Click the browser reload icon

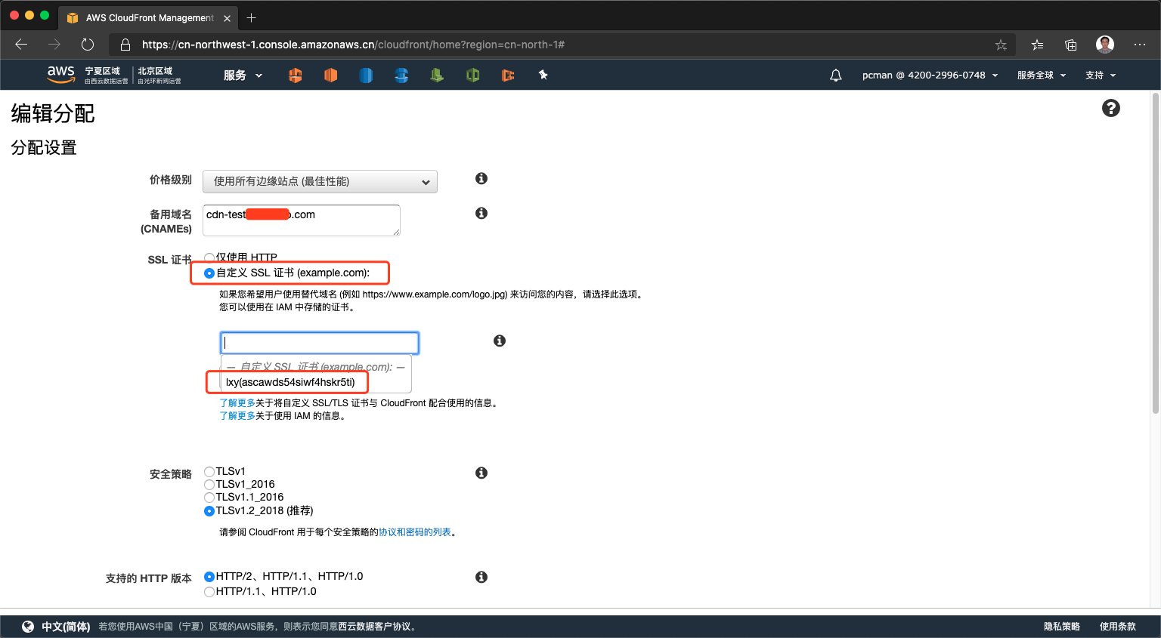[88, 45]
